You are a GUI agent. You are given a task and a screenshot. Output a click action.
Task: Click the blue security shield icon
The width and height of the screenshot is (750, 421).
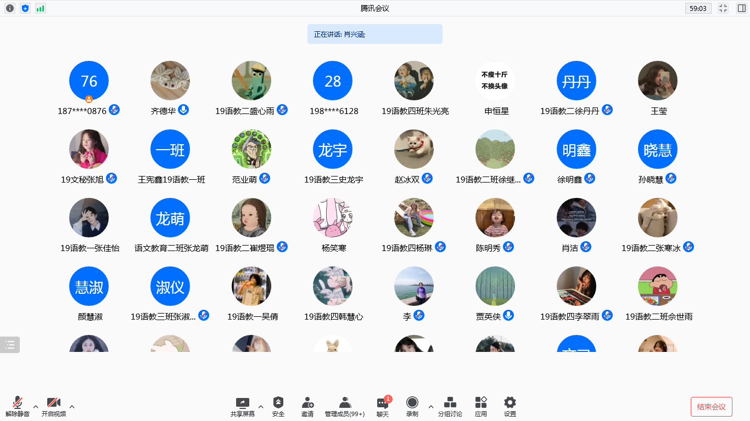click(x=25, y=8)
